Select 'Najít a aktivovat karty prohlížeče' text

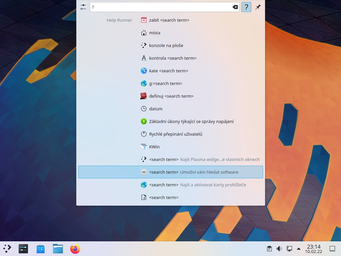213,185
